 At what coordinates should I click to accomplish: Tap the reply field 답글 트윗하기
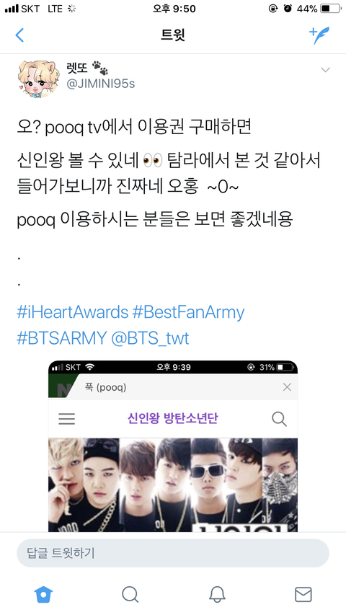[172, 553]
